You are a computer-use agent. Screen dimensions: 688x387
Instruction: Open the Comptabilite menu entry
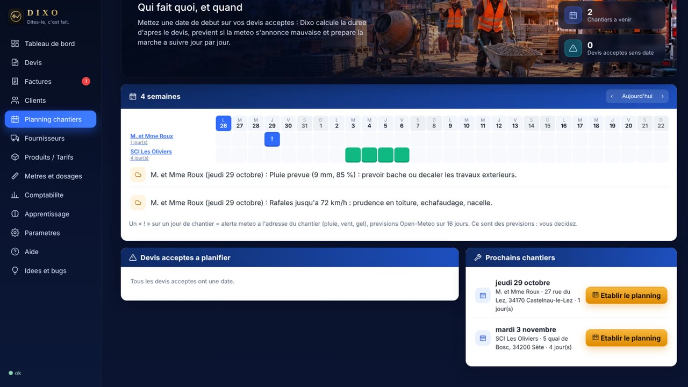[51, 195]
